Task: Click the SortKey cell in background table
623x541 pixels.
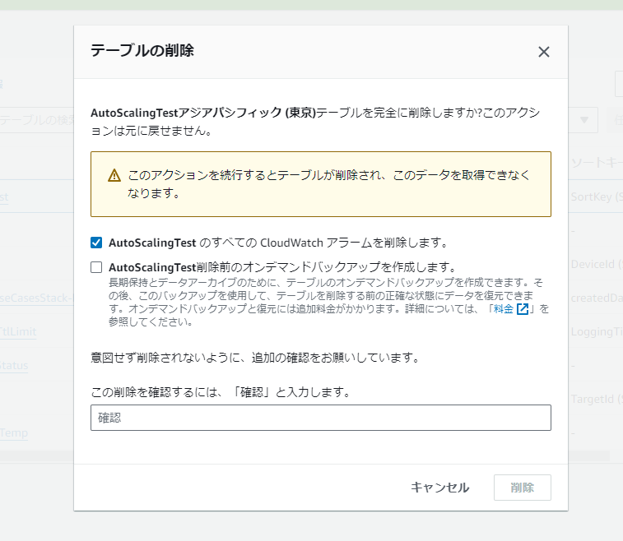Action: point(597,197)
